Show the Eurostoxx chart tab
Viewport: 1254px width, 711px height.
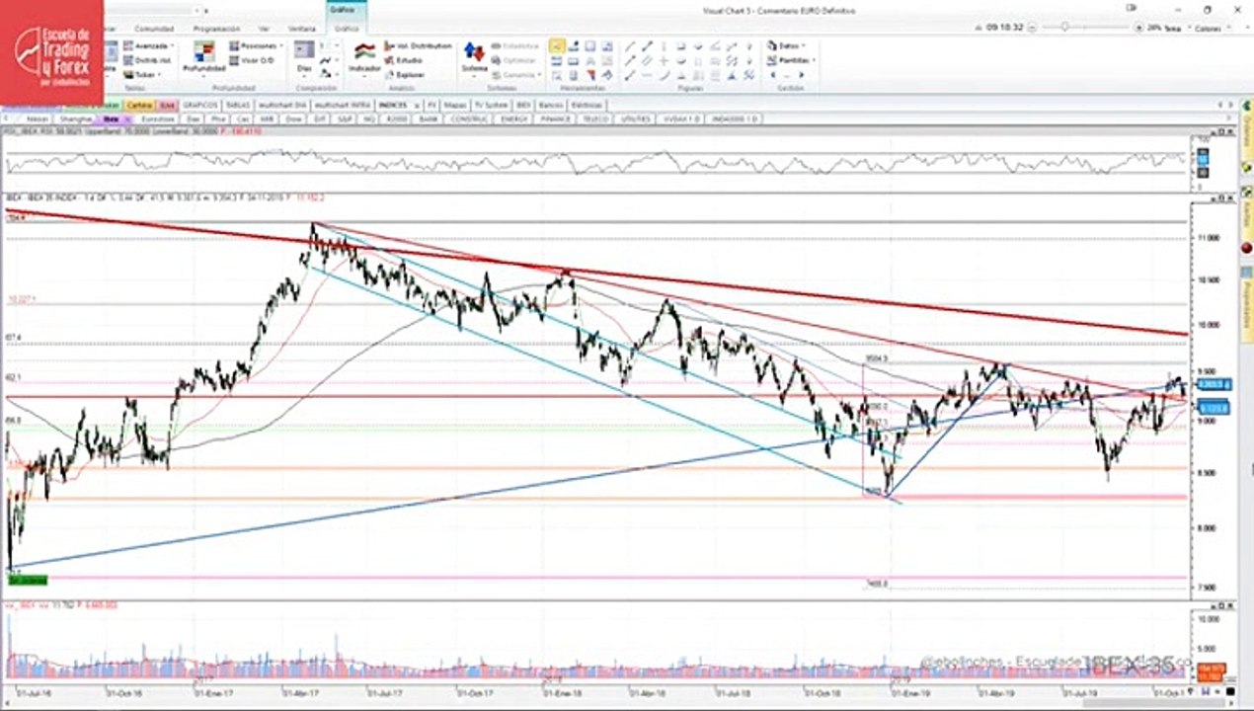click(159, 118)
